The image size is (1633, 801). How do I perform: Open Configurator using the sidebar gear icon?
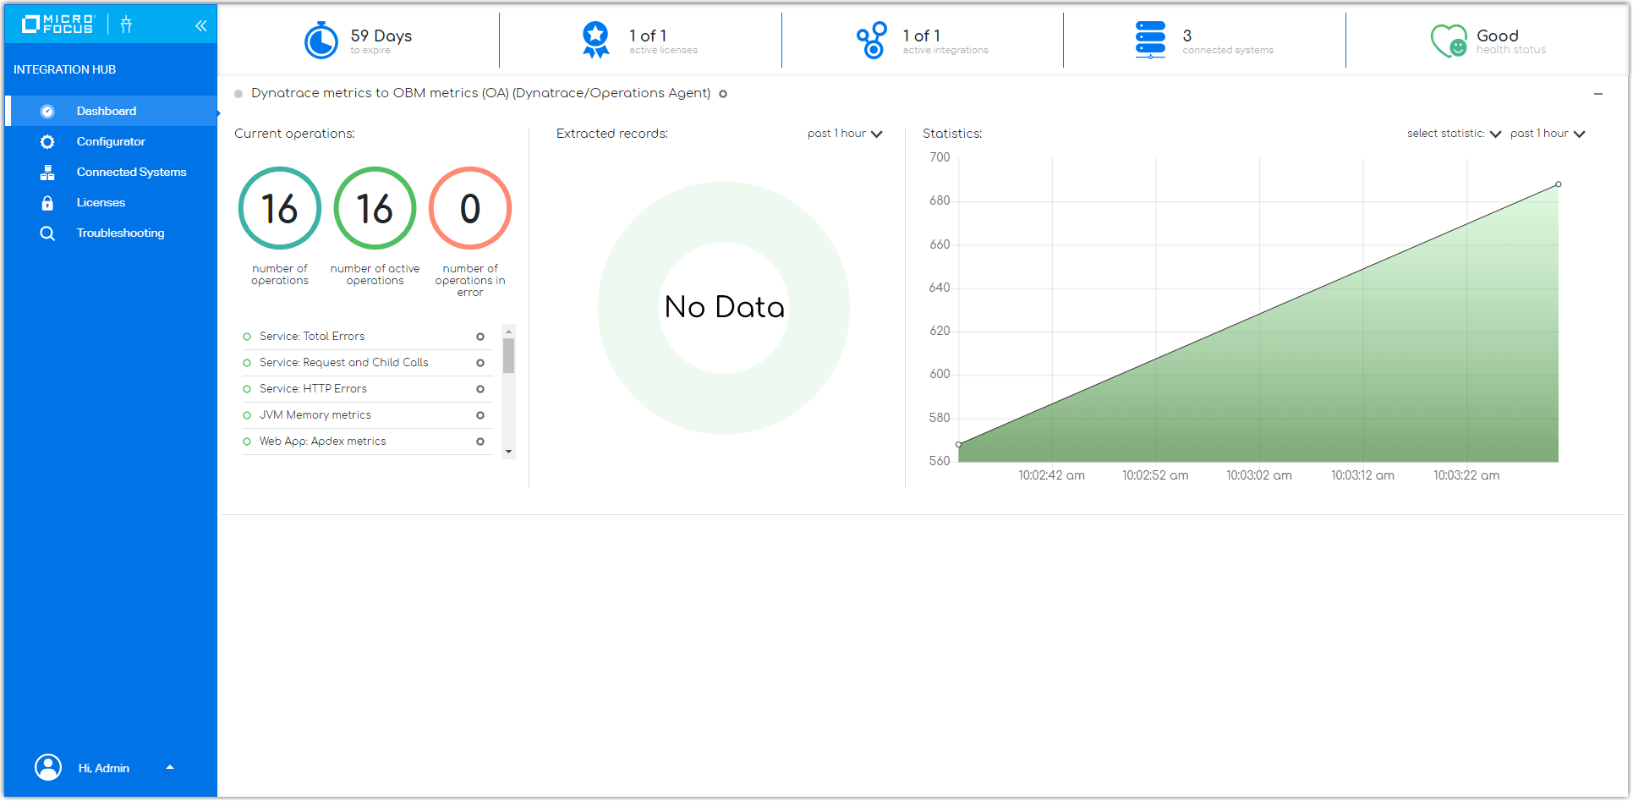tap(47, 141)
